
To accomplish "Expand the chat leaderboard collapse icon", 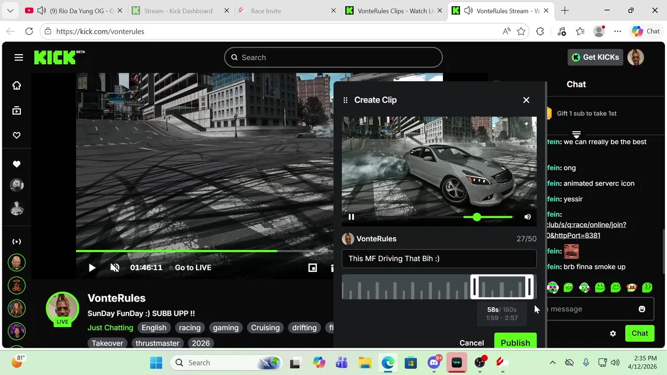I will 576,134.
